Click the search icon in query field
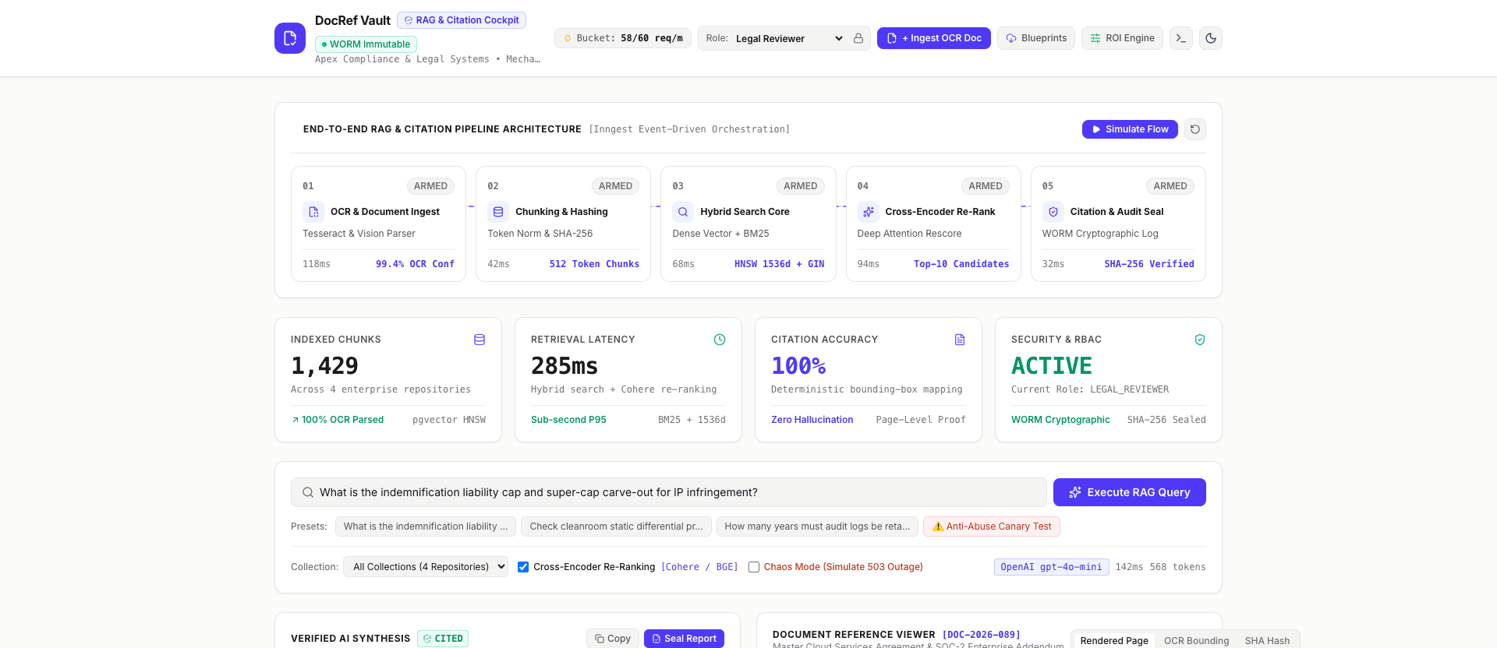The width and height of the screenshot is (1497, 648). (x=308, y=492)
